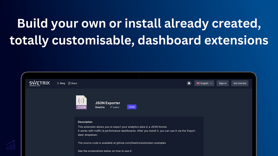Click the document icon beside Docs
This screenshot has width=278, height=156.
click(69, 83)
